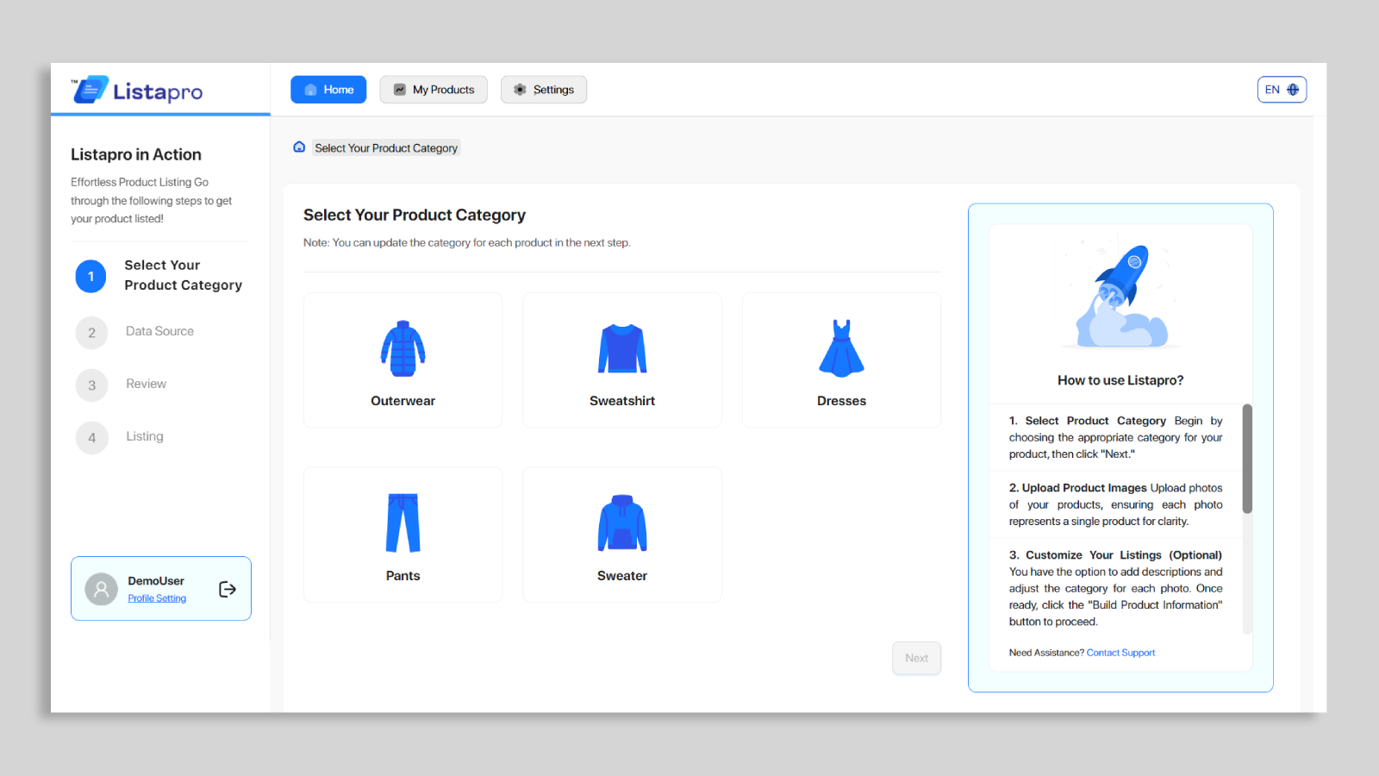Click the breadcrumb home icon
Image resolution: width=1379 pixels, height=776 pixels.
[299, 147]
